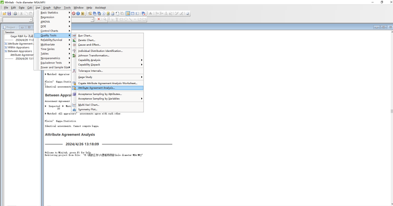This screenshot has height=206, width=393.
Task: Open the Tools menu
Action: [67, 7]
